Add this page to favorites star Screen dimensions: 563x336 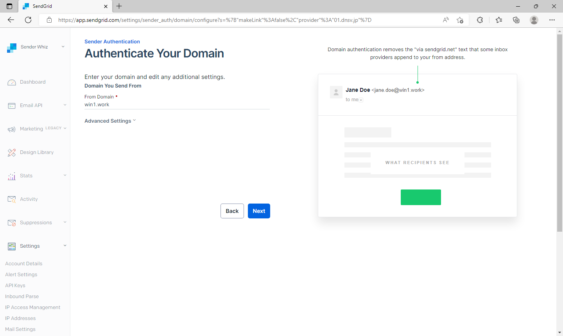point(460,20)
